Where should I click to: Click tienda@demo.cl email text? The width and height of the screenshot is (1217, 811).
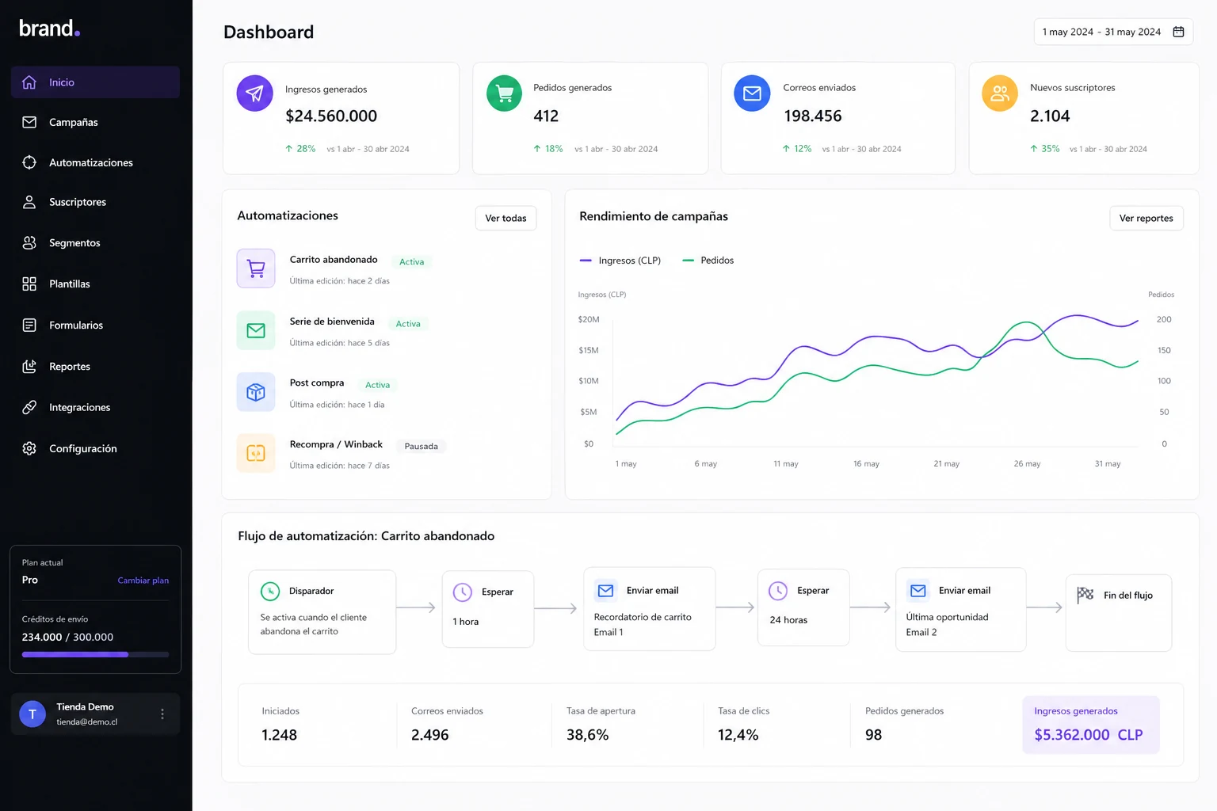86,722
